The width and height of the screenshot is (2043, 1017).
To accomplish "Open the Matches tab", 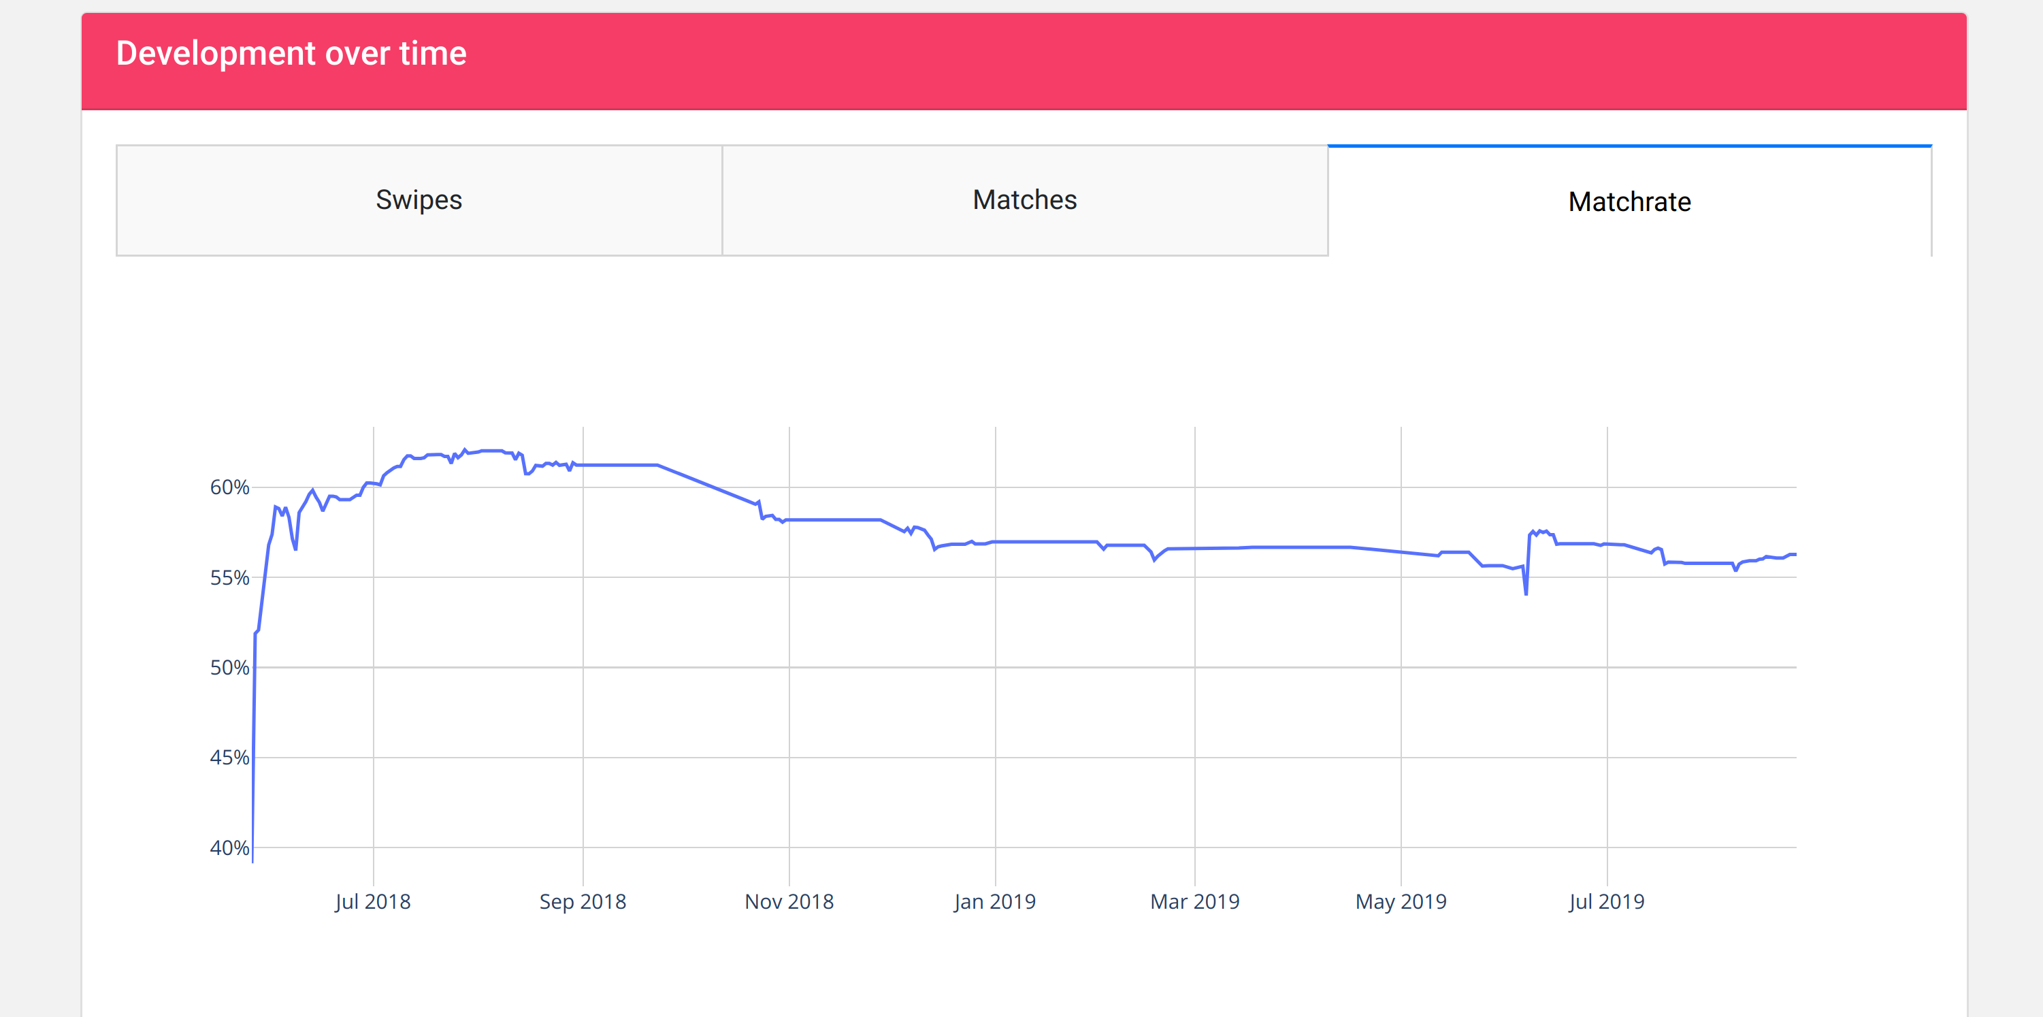I will point(1025,200).
